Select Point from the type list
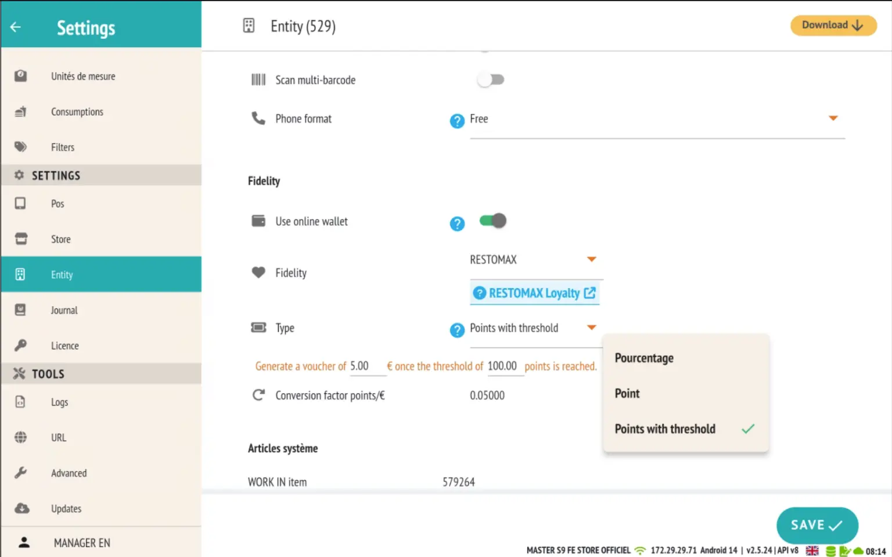This screenshot has height=557, width=892. [686, 393]
